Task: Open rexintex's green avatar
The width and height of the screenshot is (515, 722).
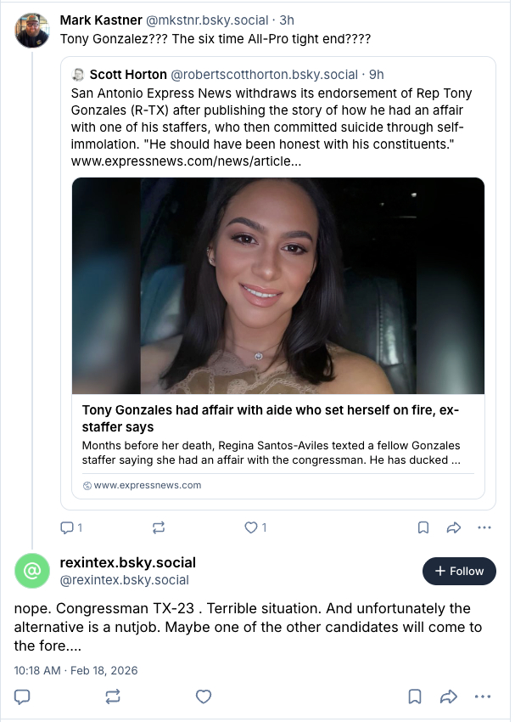Action: 32,571
